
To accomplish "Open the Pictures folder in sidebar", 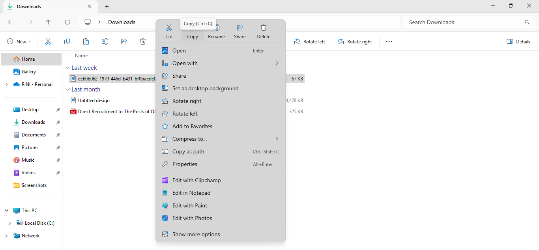I will tap(30, 147).
